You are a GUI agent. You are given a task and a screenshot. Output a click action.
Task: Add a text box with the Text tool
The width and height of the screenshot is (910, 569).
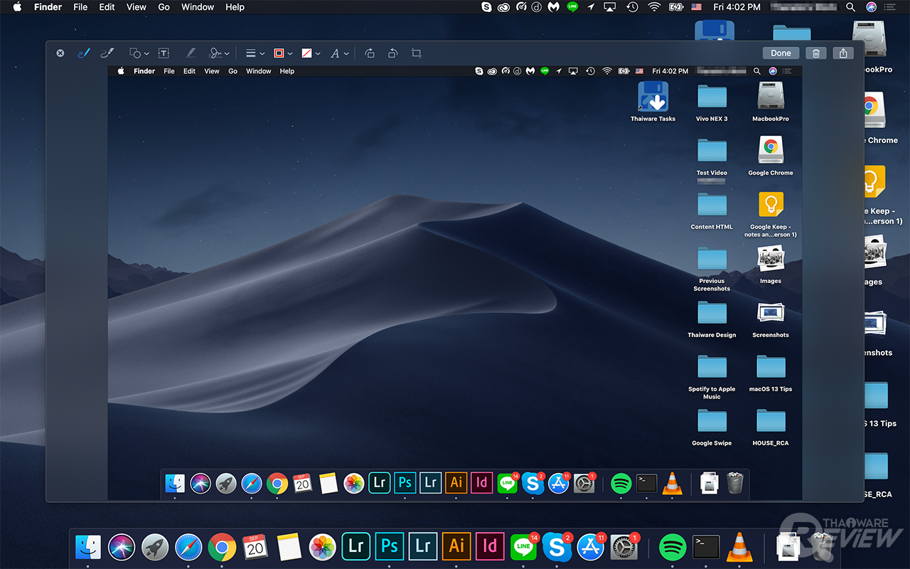pos(164,53)
